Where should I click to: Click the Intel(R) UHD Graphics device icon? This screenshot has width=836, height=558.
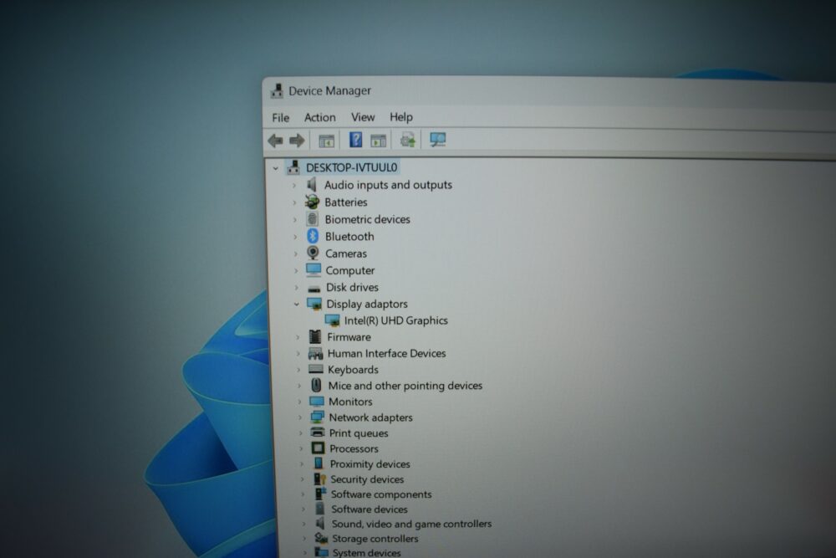click(332, 320)
